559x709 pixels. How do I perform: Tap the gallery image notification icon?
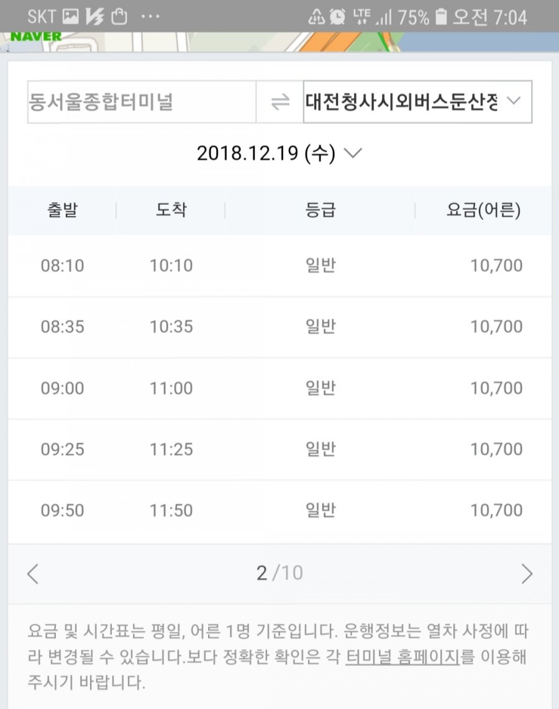click(70, 17)
